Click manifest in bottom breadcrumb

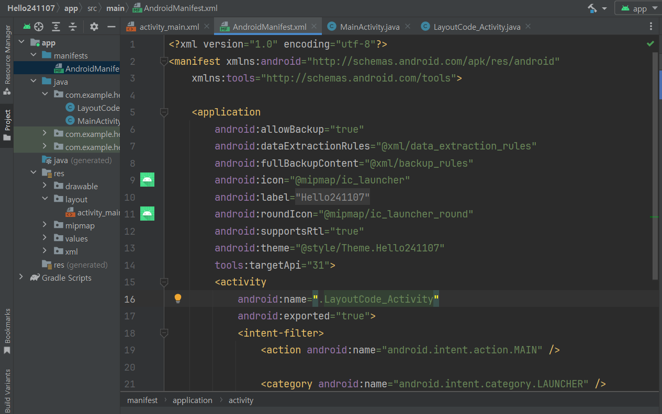pos(142,400)
